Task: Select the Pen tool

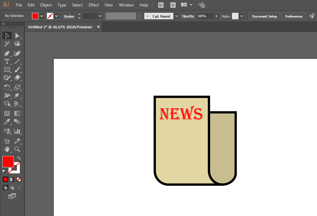Action: point(7,54)
